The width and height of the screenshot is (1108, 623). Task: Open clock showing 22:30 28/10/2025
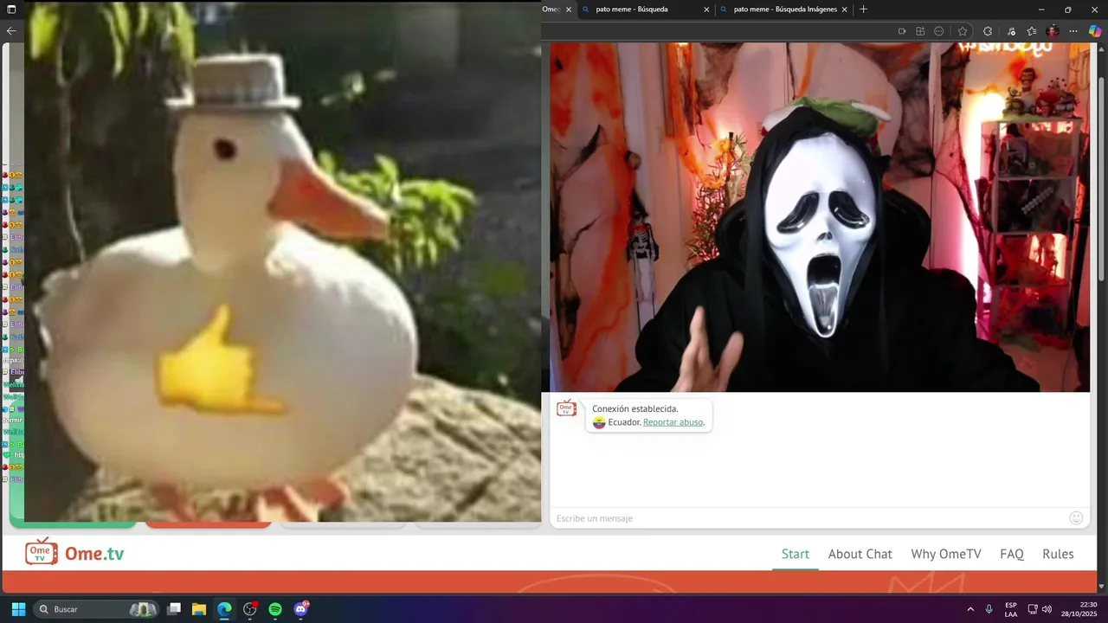[x=1079, y=609]
